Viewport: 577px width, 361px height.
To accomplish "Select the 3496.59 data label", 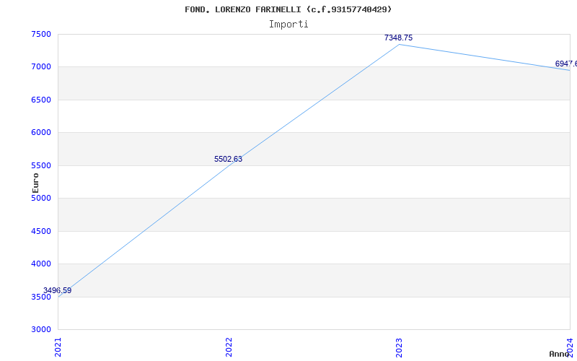I will 58,290.
